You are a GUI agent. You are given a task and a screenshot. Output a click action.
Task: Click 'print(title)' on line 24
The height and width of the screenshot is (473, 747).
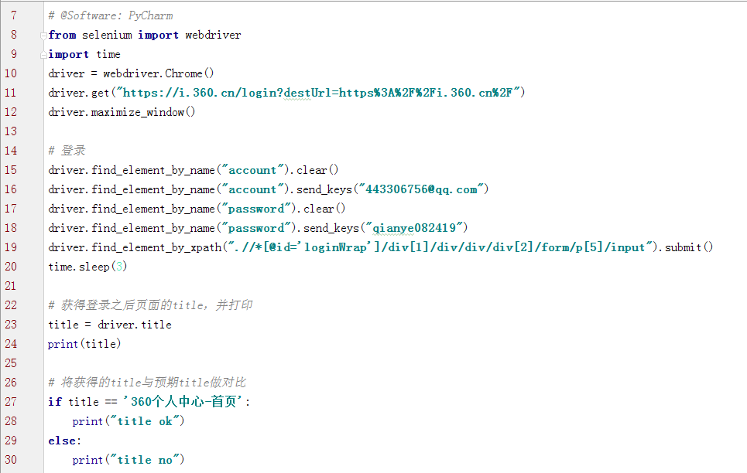[84, 344]
